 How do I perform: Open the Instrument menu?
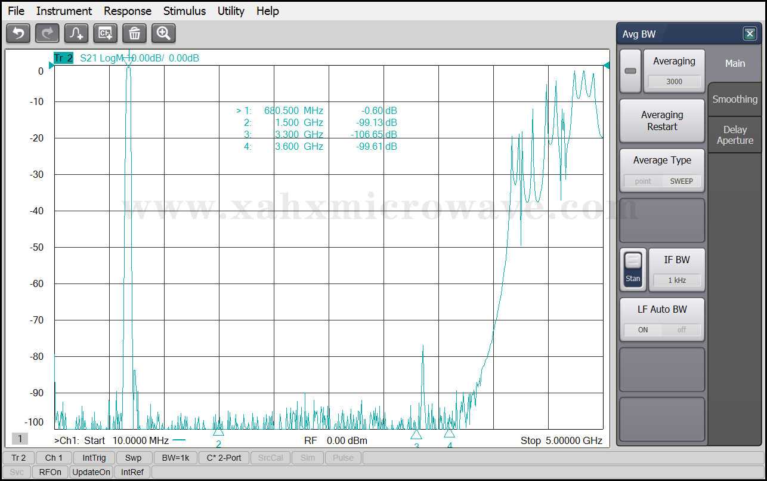[64, 11]
